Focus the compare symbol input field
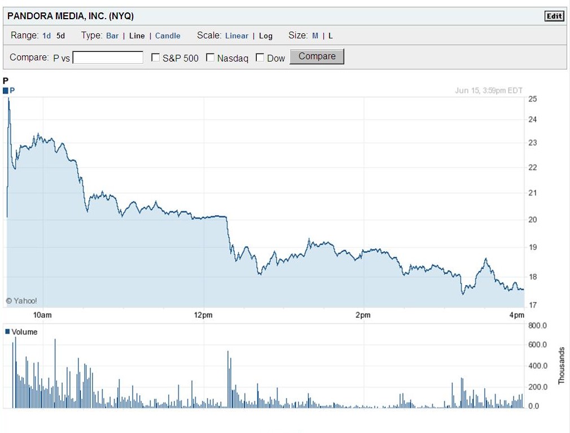The image size is (570, 433). click(108, 58)
